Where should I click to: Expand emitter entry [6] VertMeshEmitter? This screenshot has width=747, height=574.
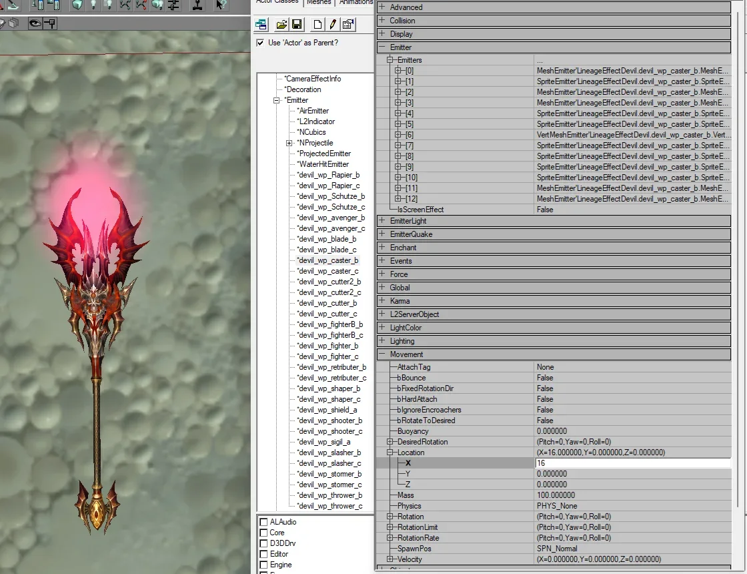pyautogui.click(x=398, y=135)
